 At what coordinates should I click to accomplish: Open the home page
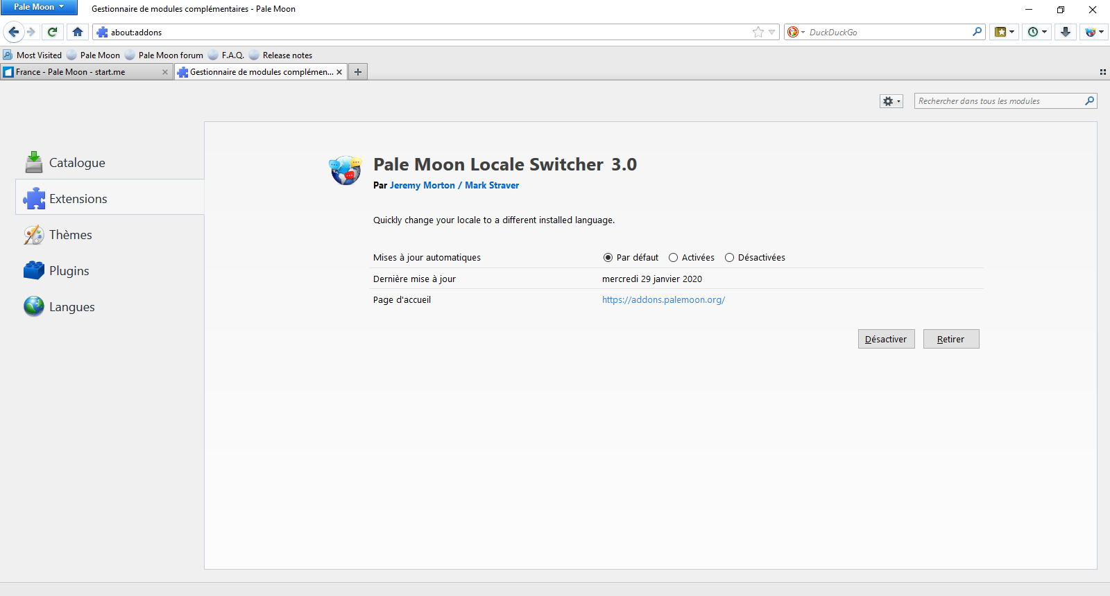point(78,32)
